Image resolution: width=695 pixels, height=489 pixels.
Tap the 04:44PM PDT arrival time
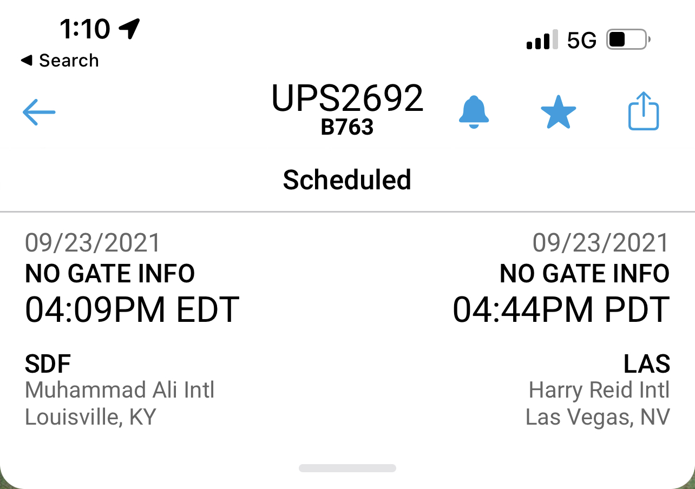(561, 310)
